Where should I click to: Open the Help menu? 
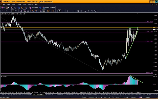pyautogui.click(x=36, y=5)
